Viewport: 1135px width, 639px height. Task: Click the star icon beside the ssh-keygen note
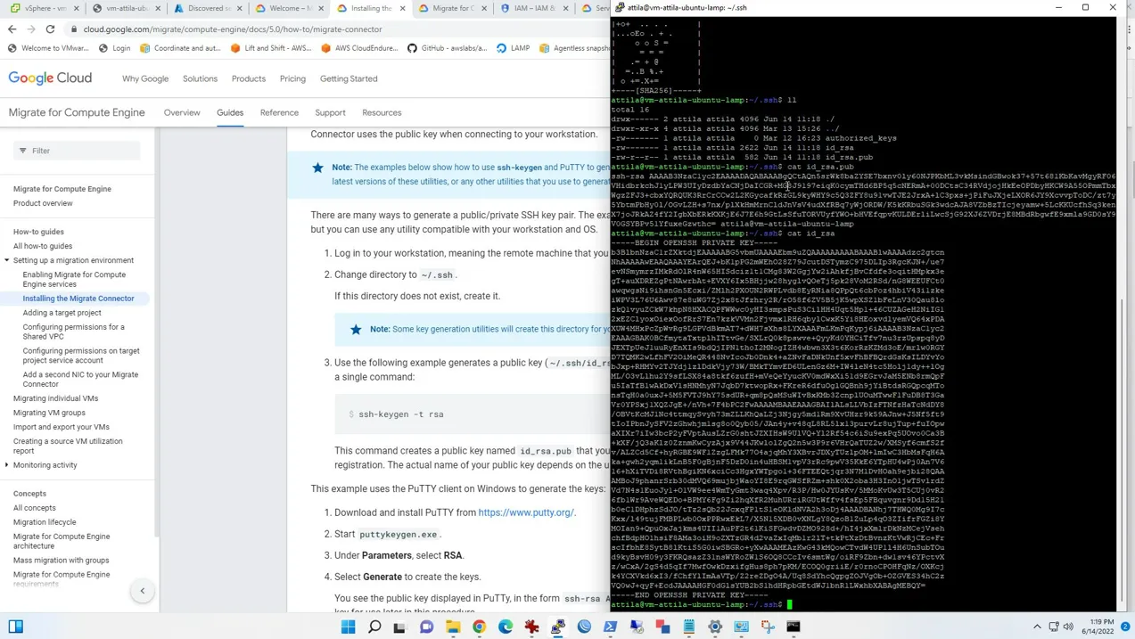coord(317,168)
